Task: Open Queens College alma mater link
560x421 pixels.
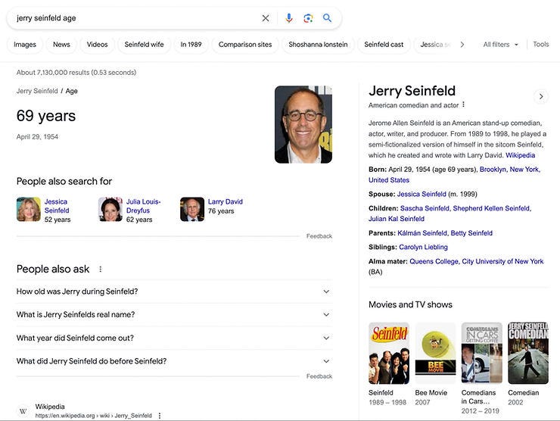Action: 477,261
